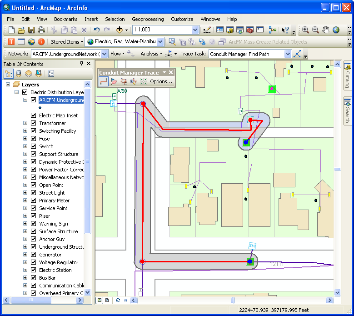
Task: Zoom to full extent globe
Action: [336, 30]
